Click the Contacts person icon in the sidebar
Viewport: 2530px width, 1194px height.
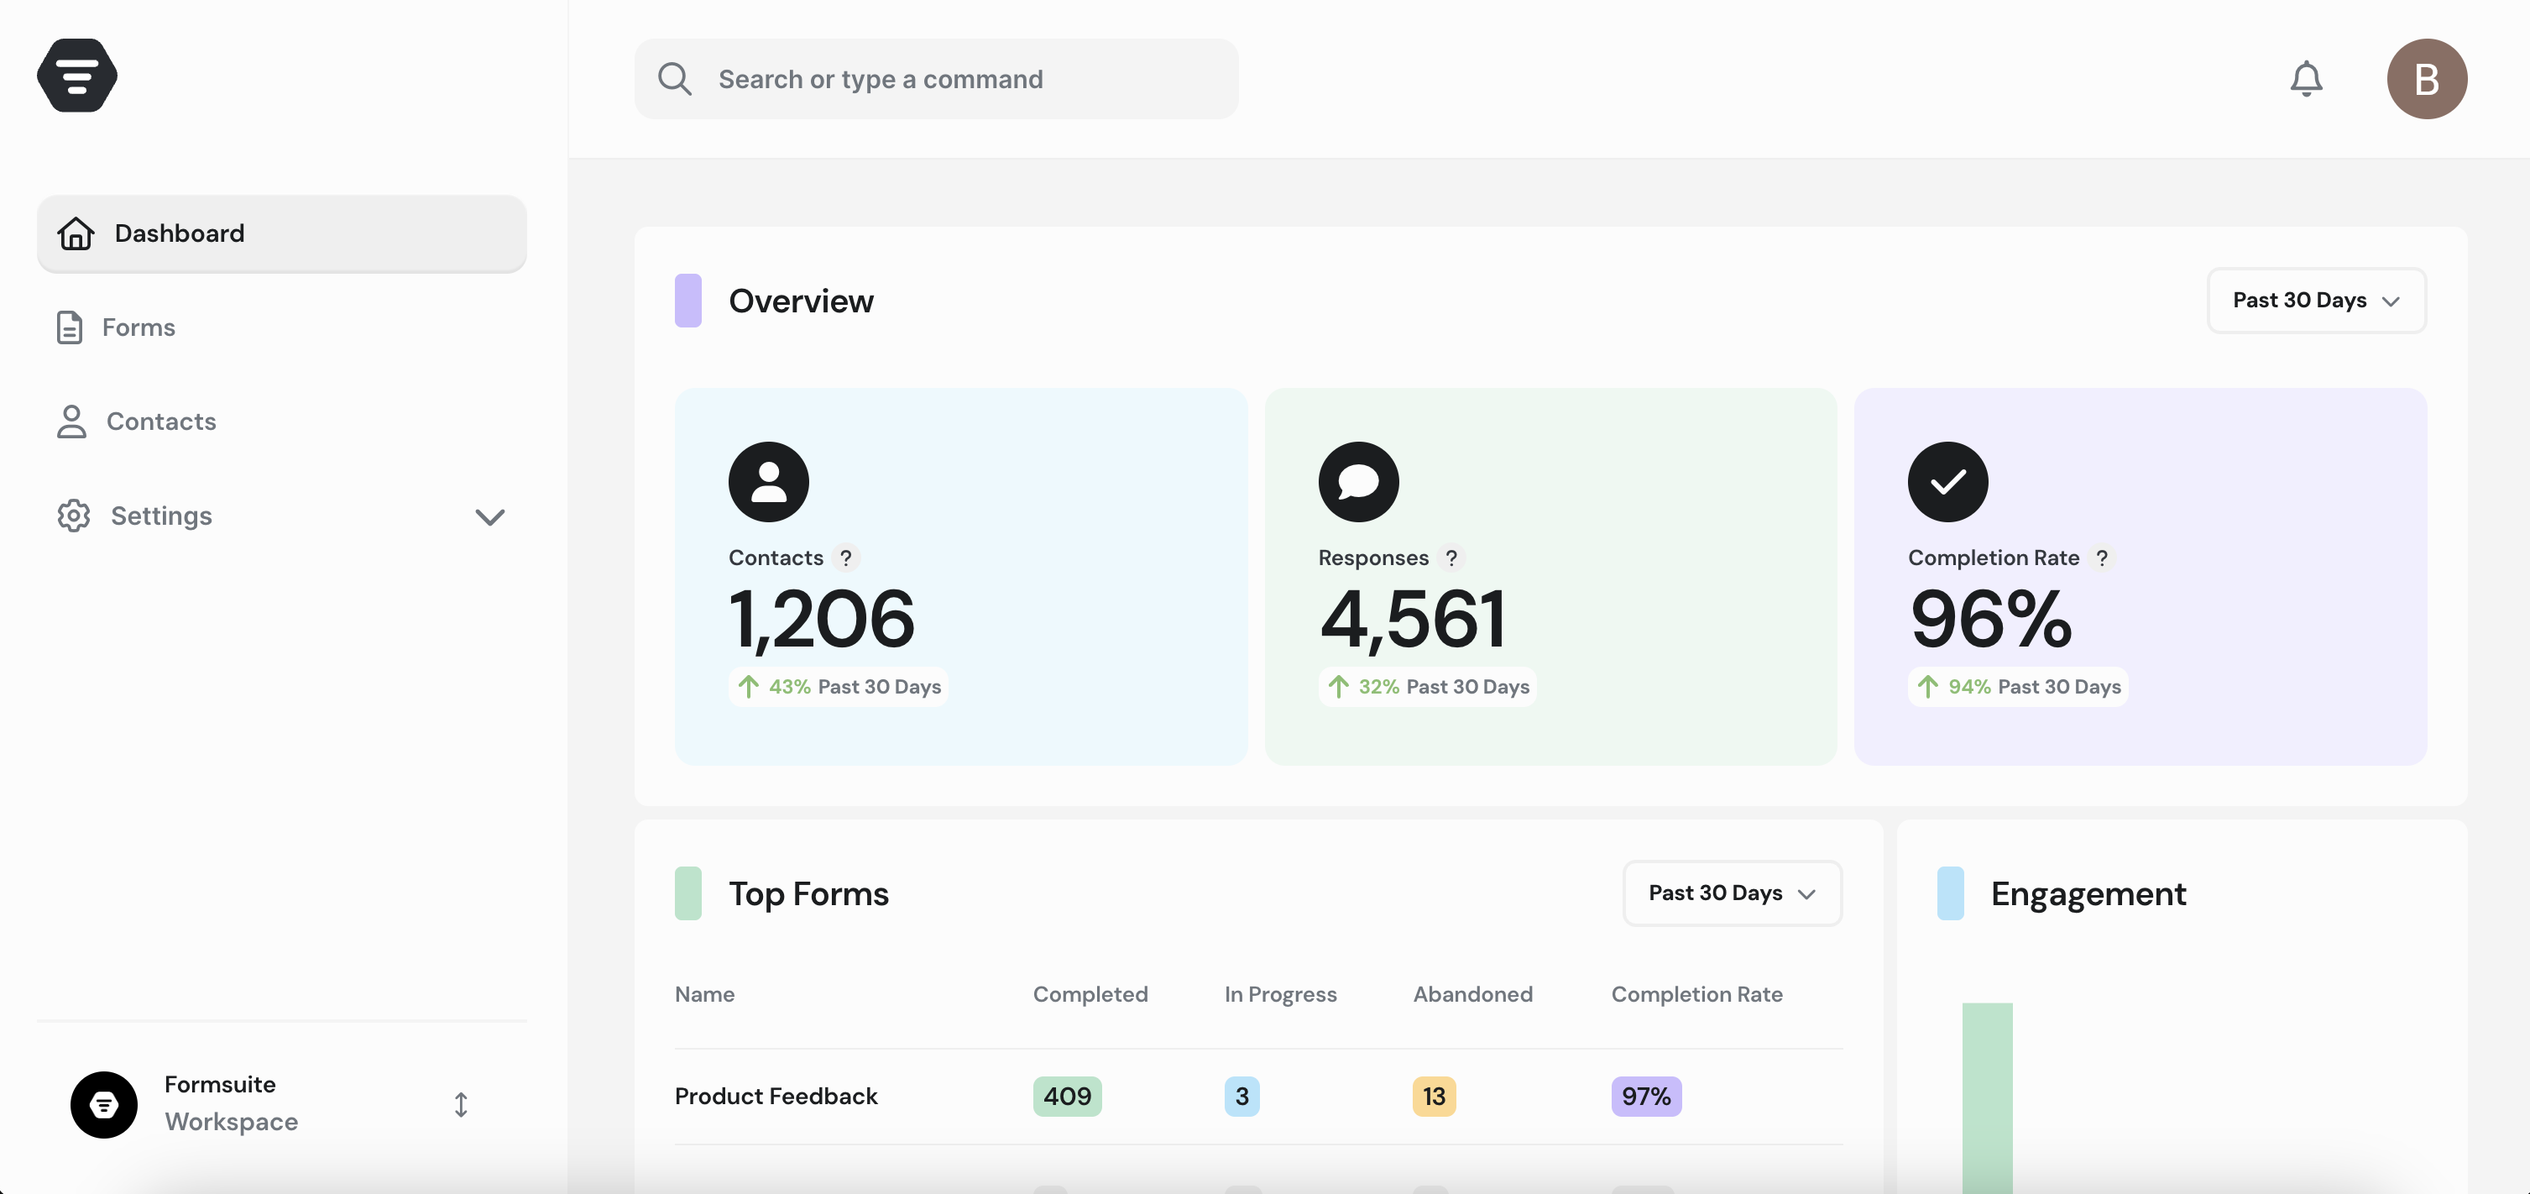point(71,422)
